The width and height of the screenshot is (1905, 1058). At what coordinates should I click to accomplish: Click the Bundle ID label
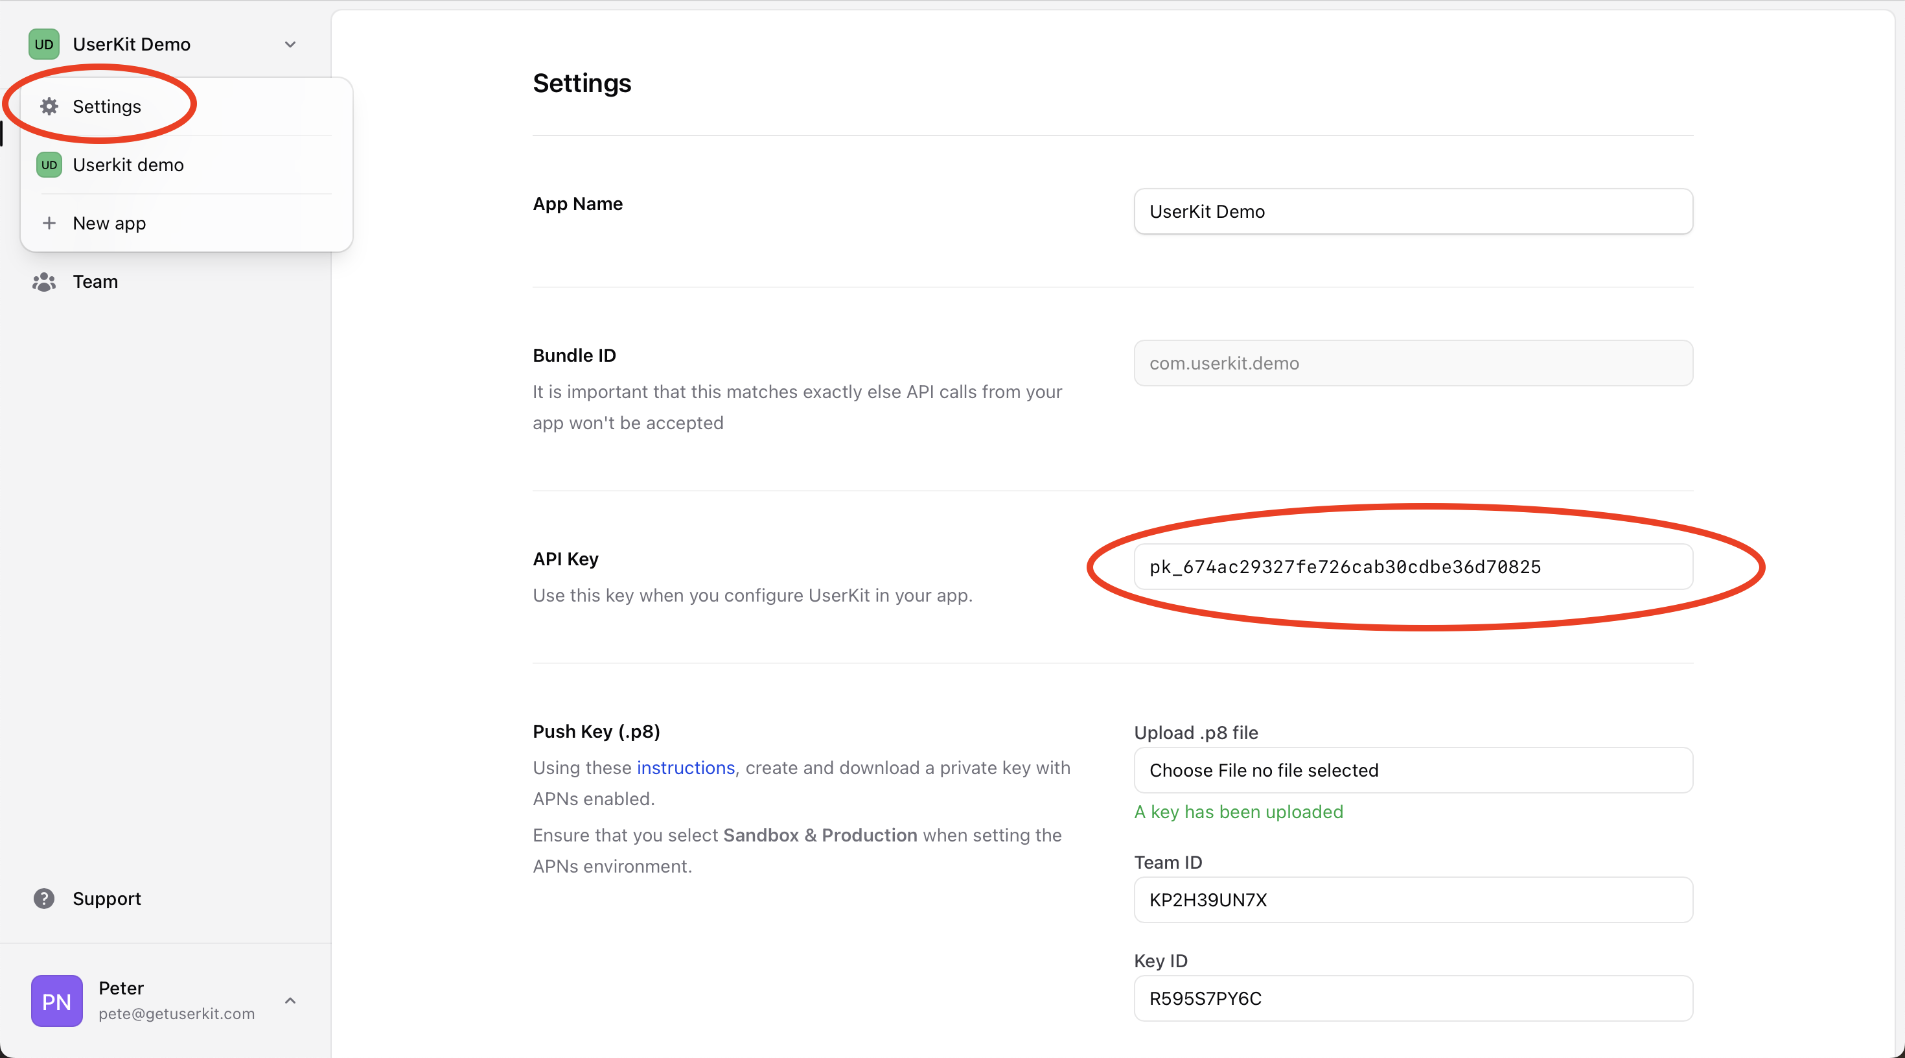coord(574,355)
